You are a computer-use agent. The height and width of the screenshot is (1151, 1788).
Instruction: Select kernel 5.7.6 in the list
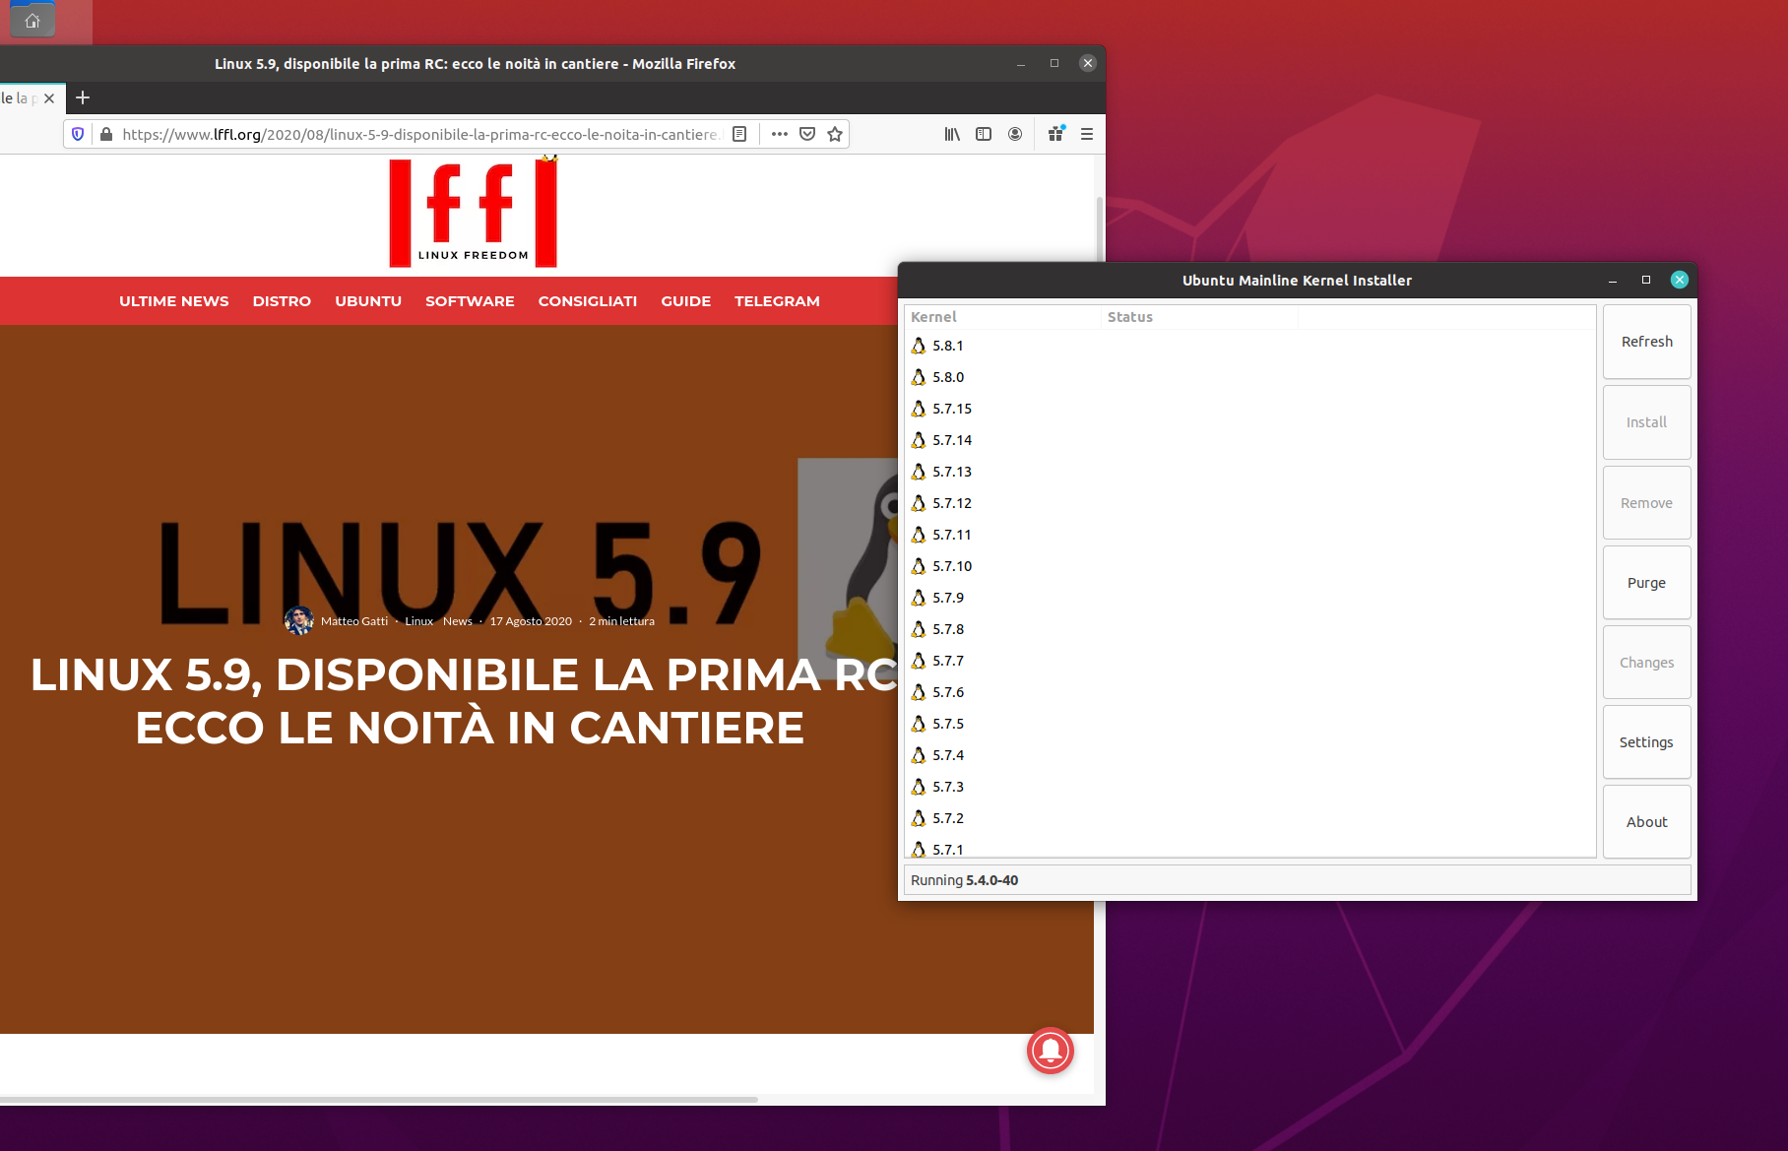pos(1249,692)
